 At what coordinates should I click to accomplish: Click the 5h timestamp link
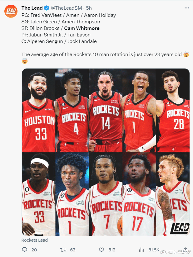click(x=89, y=8)
